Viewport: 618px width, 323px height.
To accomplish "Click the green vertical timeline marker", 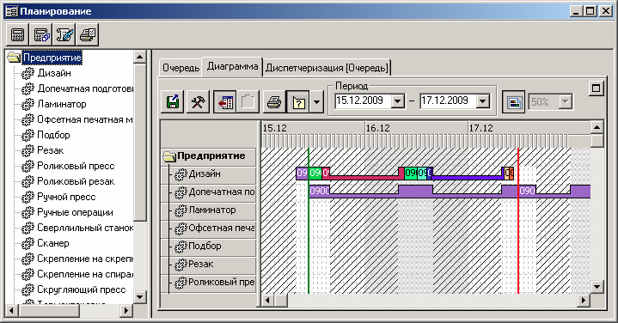I will coord(309,221).
